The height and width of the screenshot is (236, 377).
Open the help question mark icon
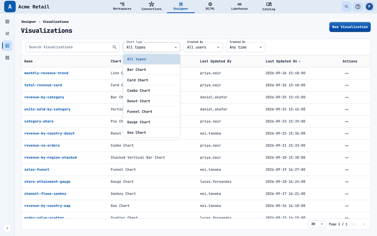[x=358, y=7]
